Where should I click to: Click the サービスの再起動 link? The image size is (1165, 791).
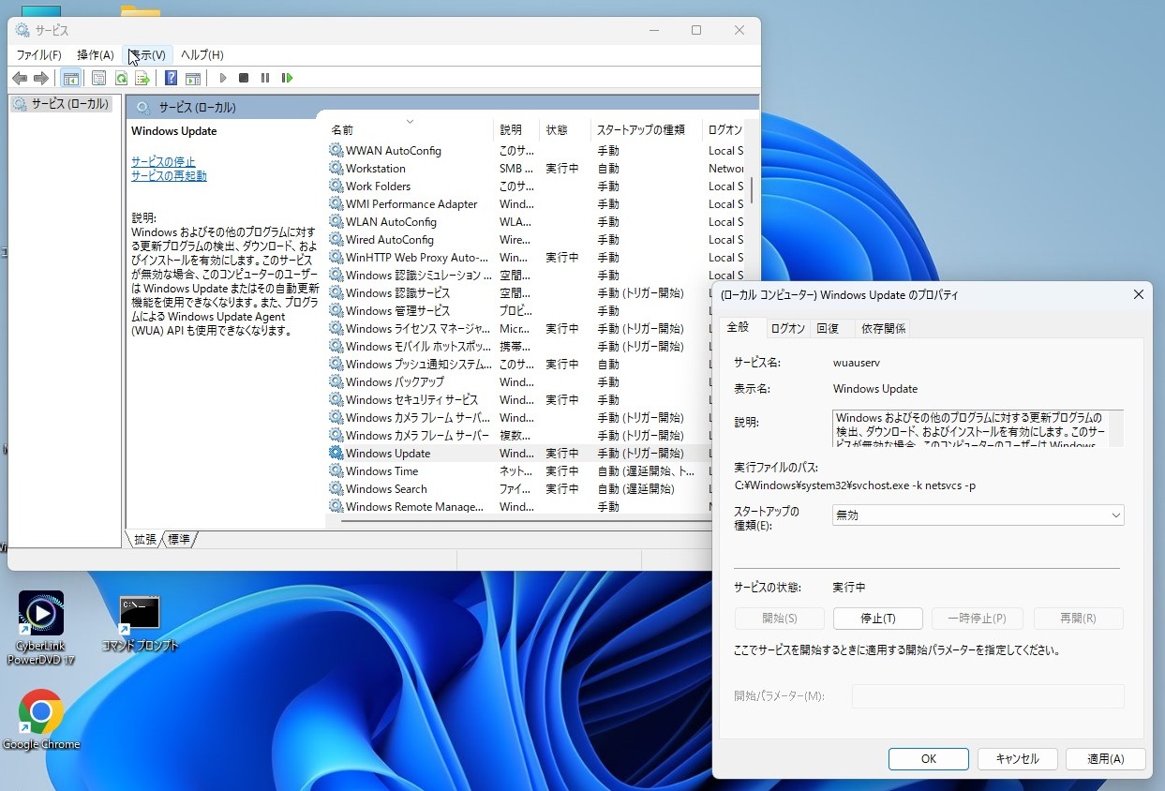coord(169,176)
